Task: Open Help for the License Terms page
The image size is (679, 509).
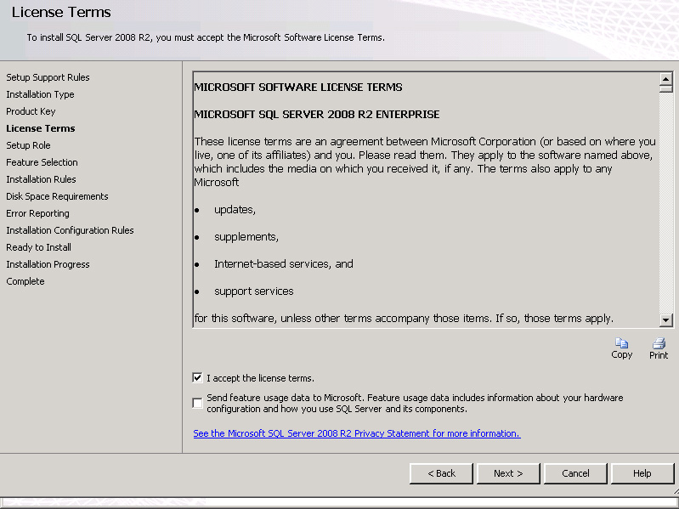Action: (x=642, y=473)
